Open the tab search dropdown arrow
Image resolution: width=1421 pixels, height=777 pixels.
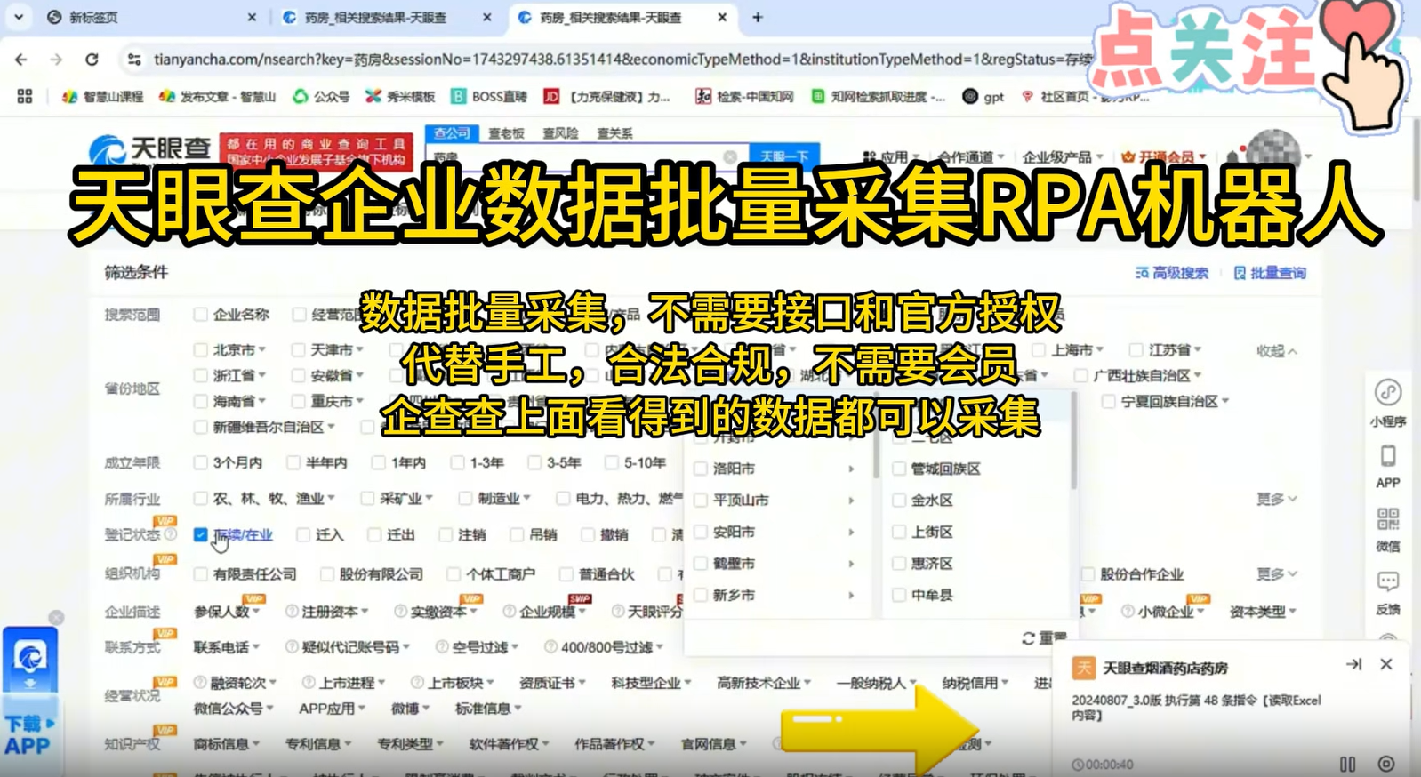pos(19,17)
